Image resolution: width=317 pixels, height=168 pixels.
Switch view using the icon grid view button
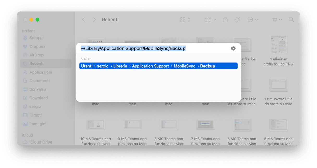pyautogui.click(x=185, y=20)
